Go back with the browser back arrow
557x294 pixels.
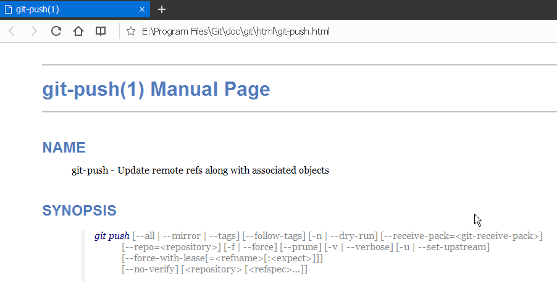[x=12, y=31]
